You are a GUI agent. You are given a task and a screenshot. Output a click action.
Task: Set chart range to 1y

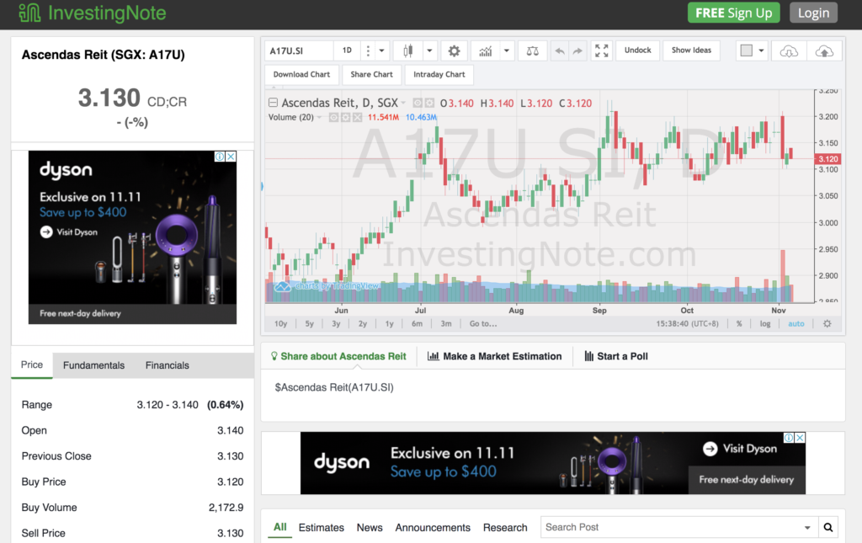[x=389, y=324]
